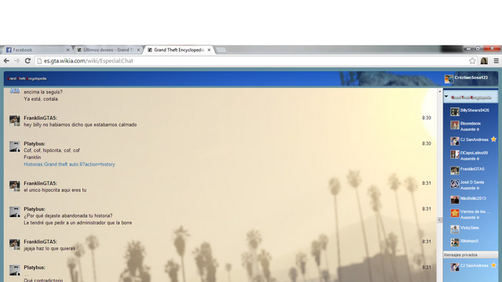Viewport: 502px width, 282px height.
Task: Click FranklinGTA5 avatar in user list
Action: point(455,171)
